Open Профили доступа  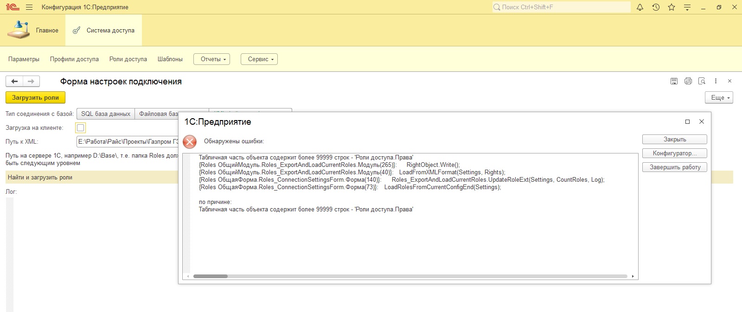(74, 59)
